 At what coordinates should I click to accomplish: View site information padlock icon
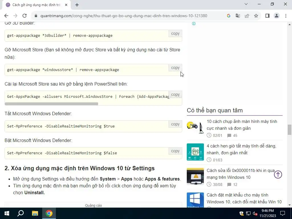click(36, 16)
